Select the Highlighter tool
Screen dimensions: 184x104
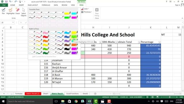10,11
